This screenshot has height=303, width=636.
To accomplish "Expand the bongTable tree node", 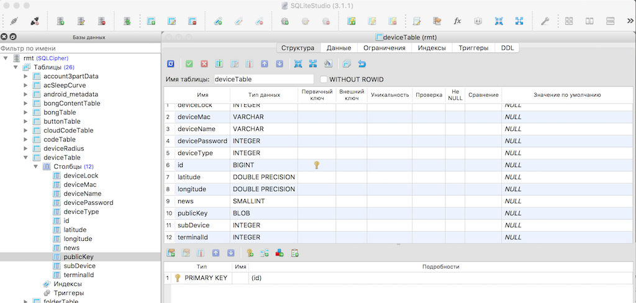I will pos(26,112).
